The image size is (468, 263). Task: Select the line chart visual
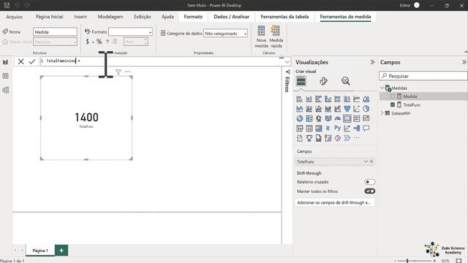(356, 99)
